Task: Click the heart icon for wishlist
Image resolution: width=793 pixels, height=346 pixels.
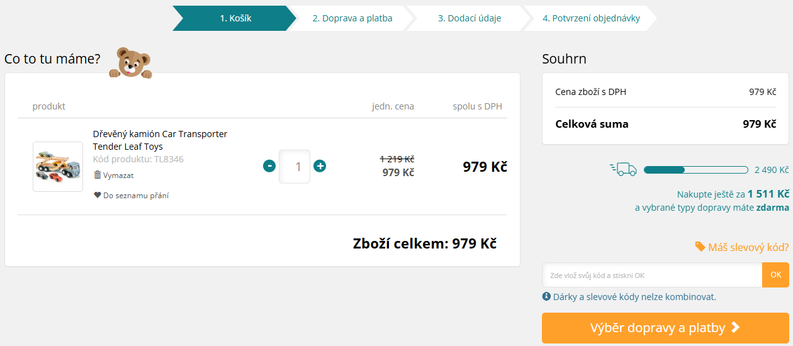Action: point(98,195)
